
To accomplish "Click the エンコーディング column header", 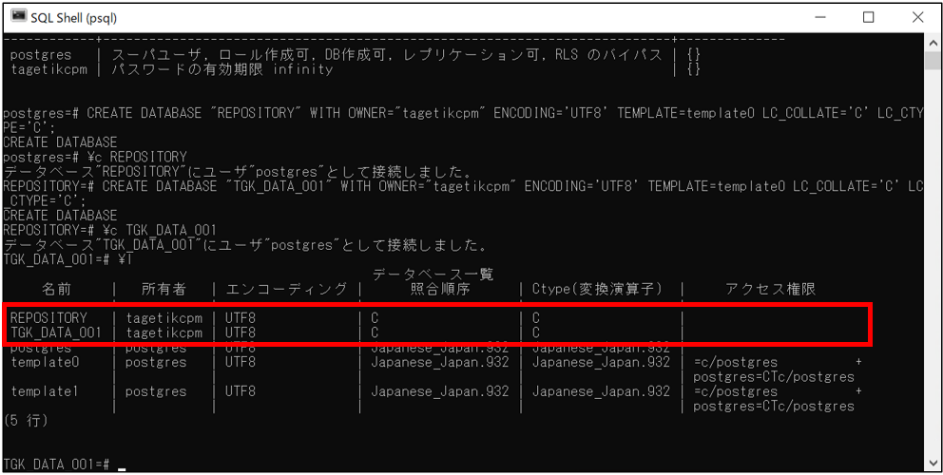I will pos(287,289).
